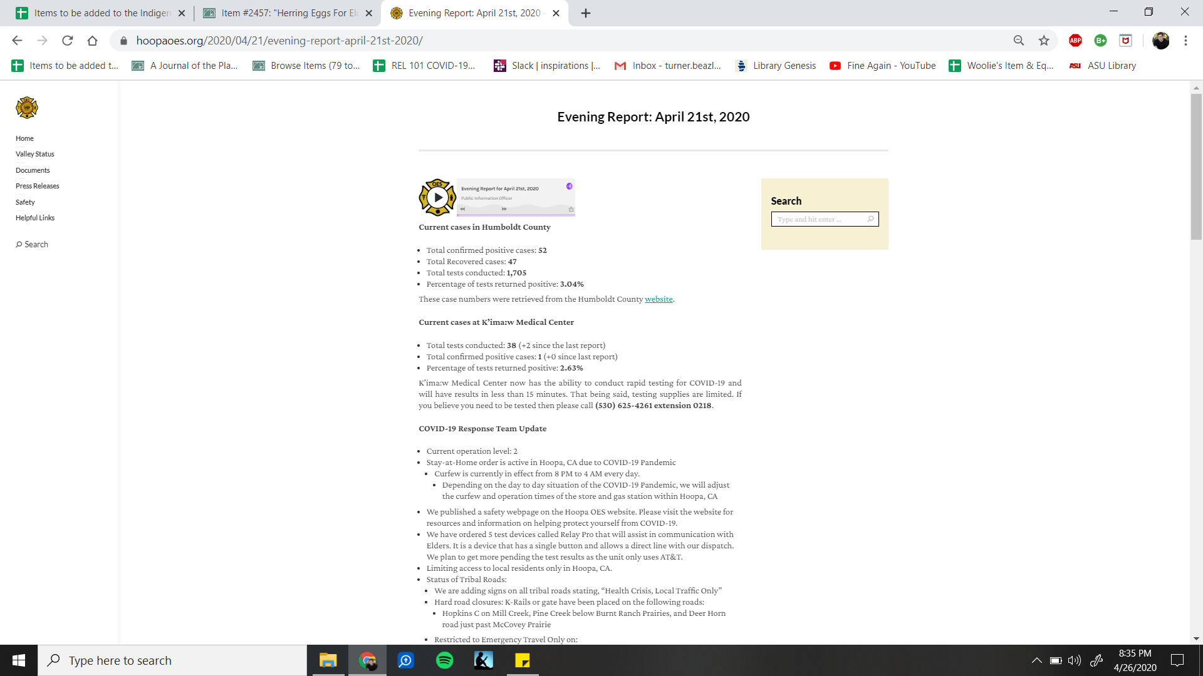
Task: Open the Hoopa OES logo in sidebar
Action: pos(27,108)
